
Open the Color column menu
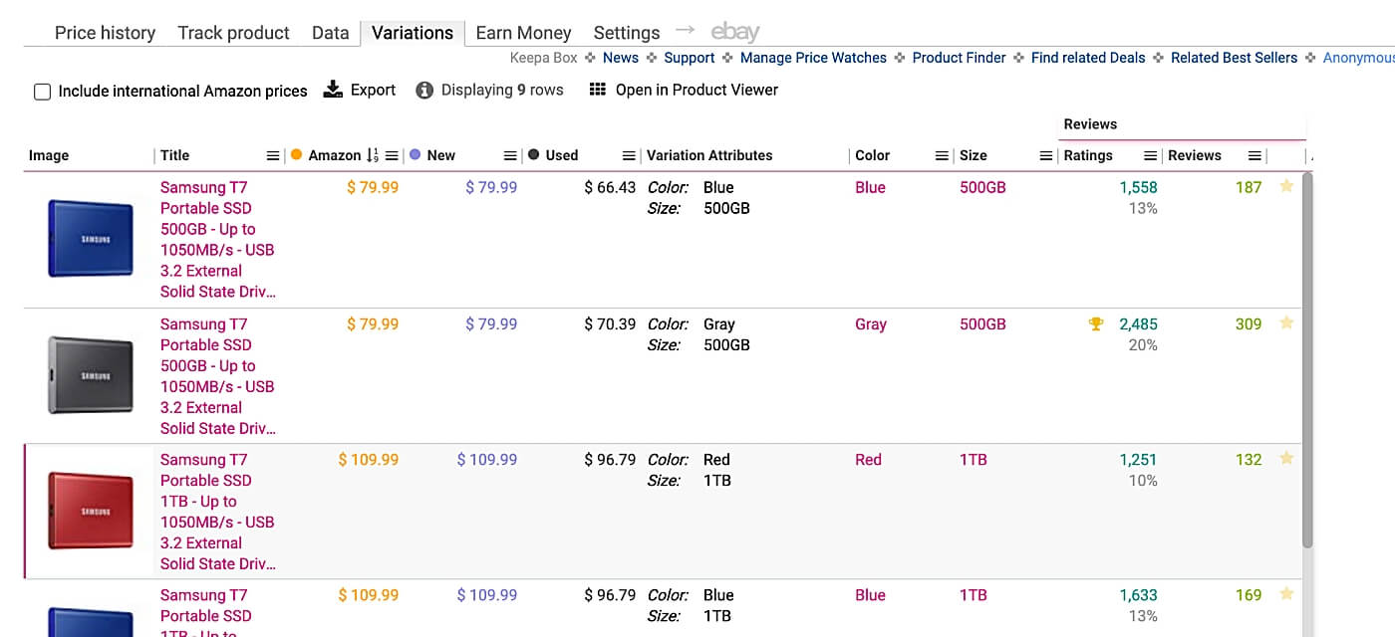click(942, 156)
